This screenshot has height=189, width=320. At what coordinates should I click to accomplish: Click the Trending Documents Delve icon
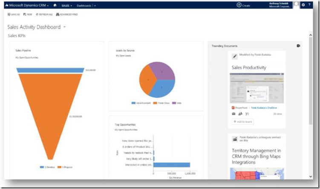(x=298, y=46)
